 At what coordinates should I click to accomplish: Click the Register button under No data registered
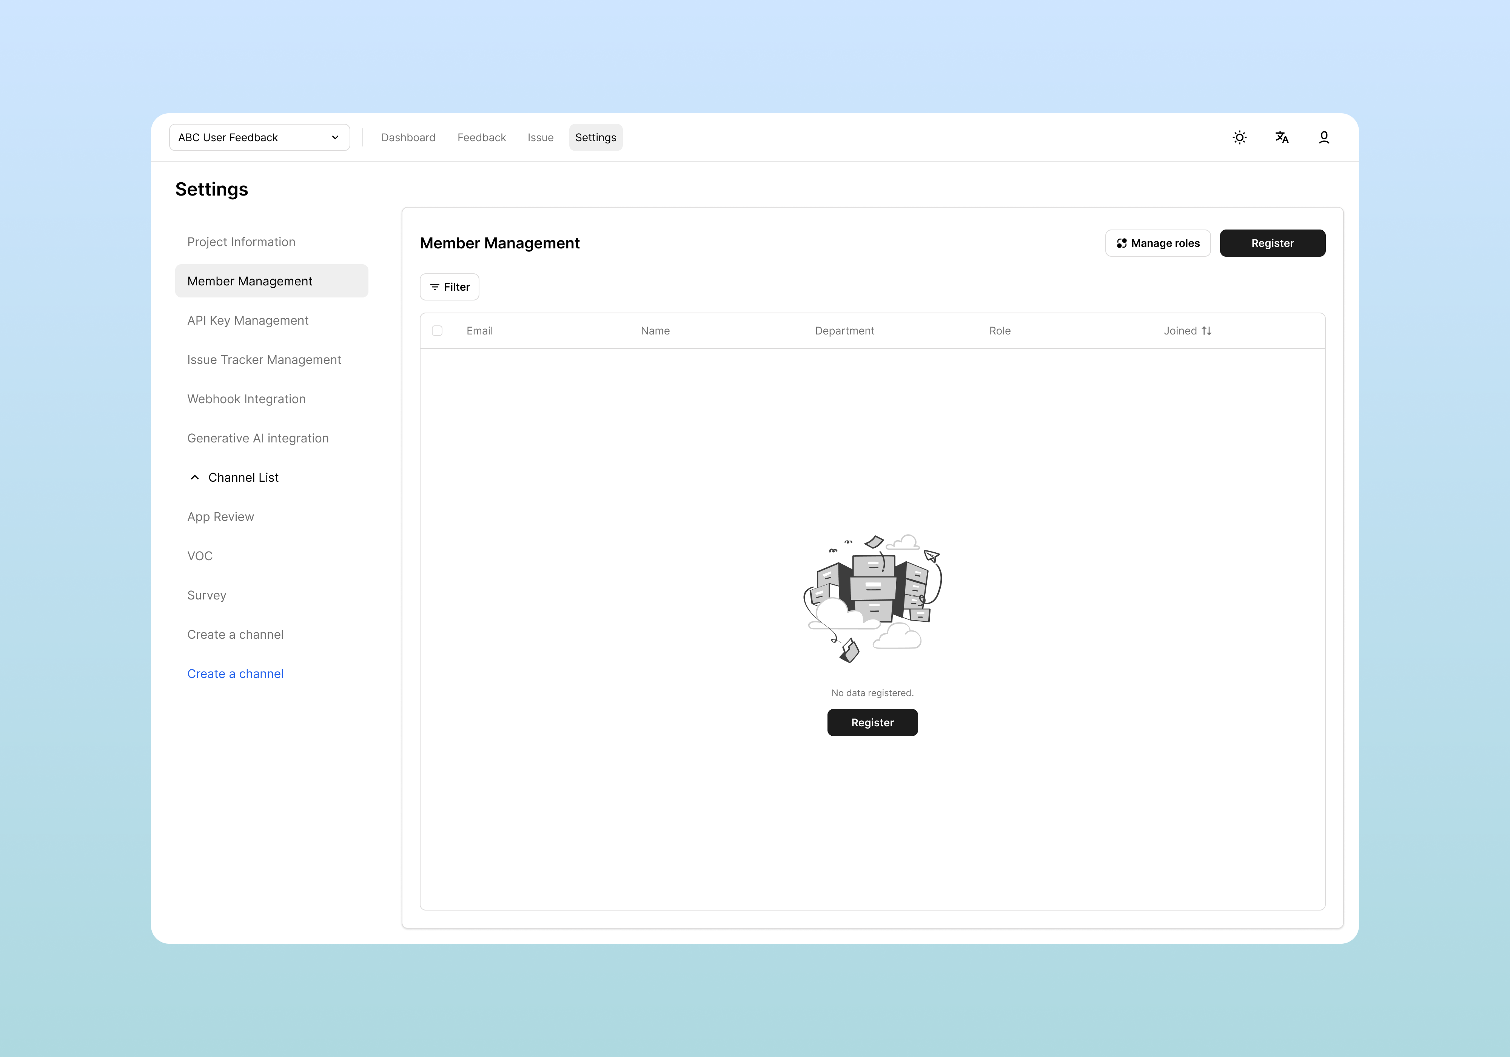[x=872, y=722]
